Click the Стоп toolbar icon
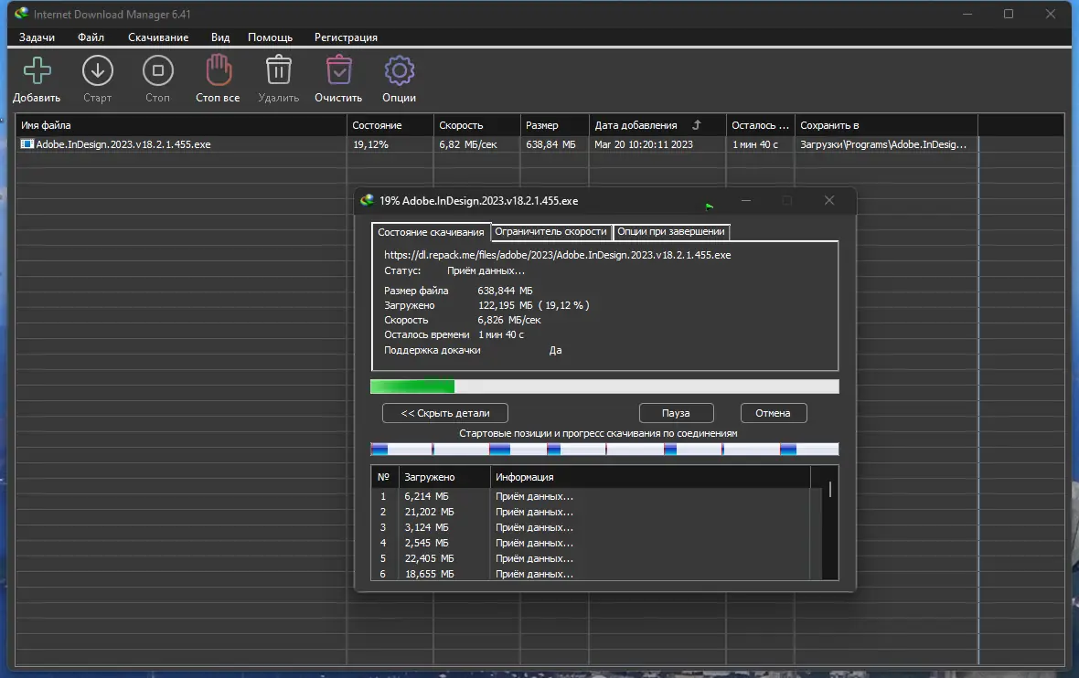The height and width of the screenshot is (678, 1079). tap(157, 70)
